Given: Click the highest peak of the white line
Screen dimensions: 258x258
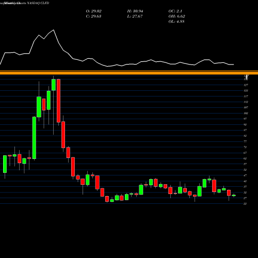Looking at the screenshot, I should pos(54,30).
